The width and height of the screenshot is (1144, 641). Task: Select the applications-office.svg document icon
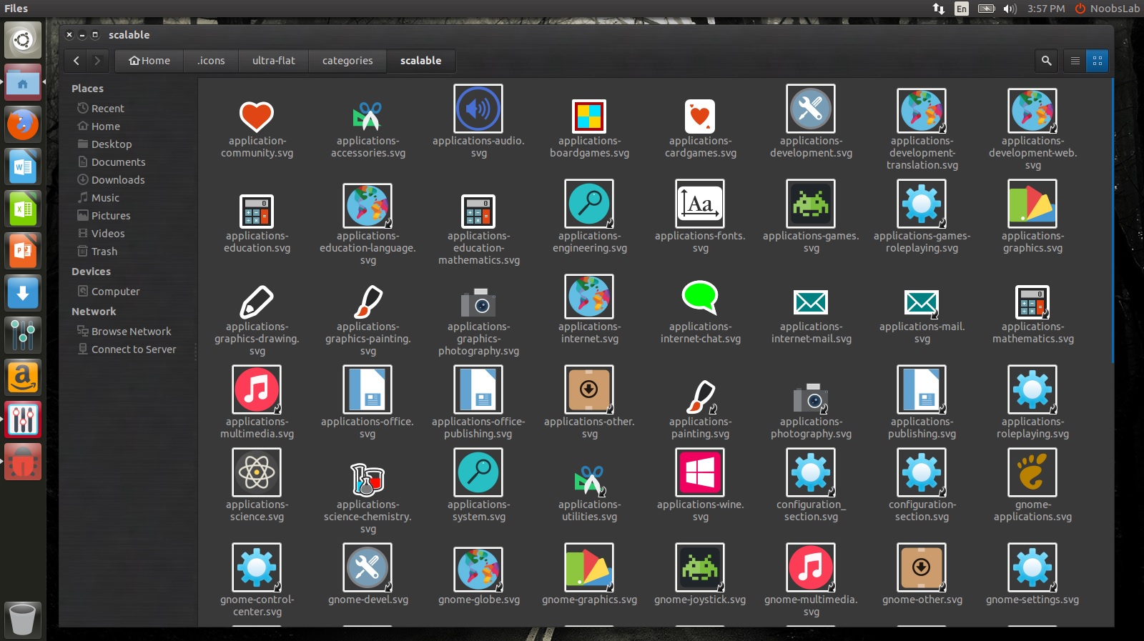pyautogui.click(x=368, y=389)
